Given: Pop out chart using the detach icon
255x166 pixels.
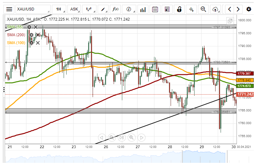Looking at the screenshot, I should click(x=230, y=21).
